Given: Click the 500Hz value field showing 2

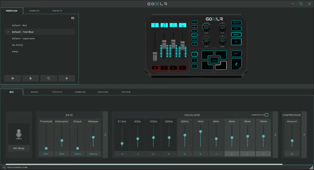Looking at the screenshot, I should click(x=184, y=154).
